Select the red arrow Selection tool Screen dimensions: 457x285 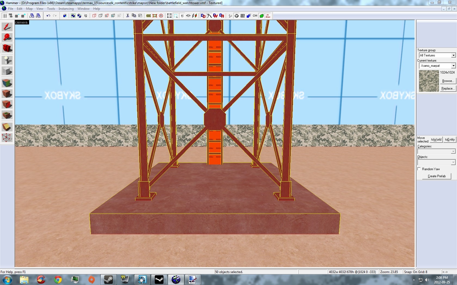(x=7, y=27)
